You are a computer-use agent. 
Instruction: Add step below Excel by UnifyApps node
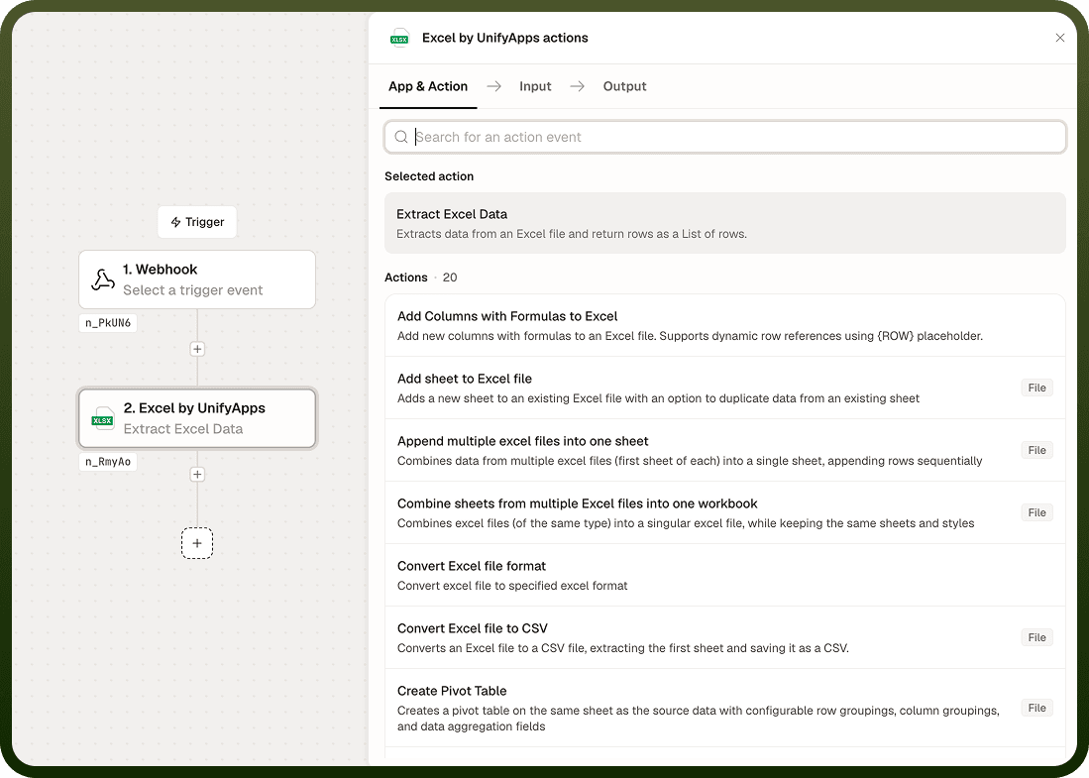click(x=197, y=474)
